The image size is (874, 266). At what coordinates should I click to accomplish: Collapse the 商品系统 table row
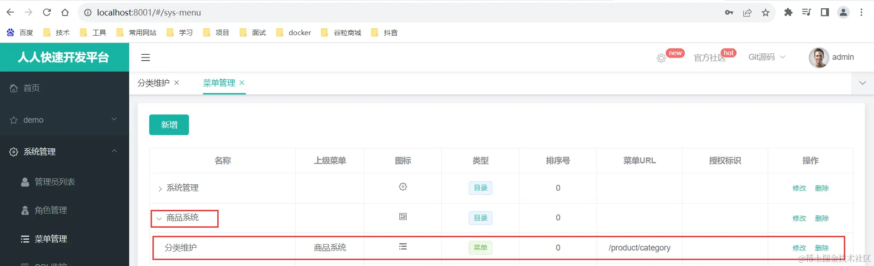tap(159, 219)
